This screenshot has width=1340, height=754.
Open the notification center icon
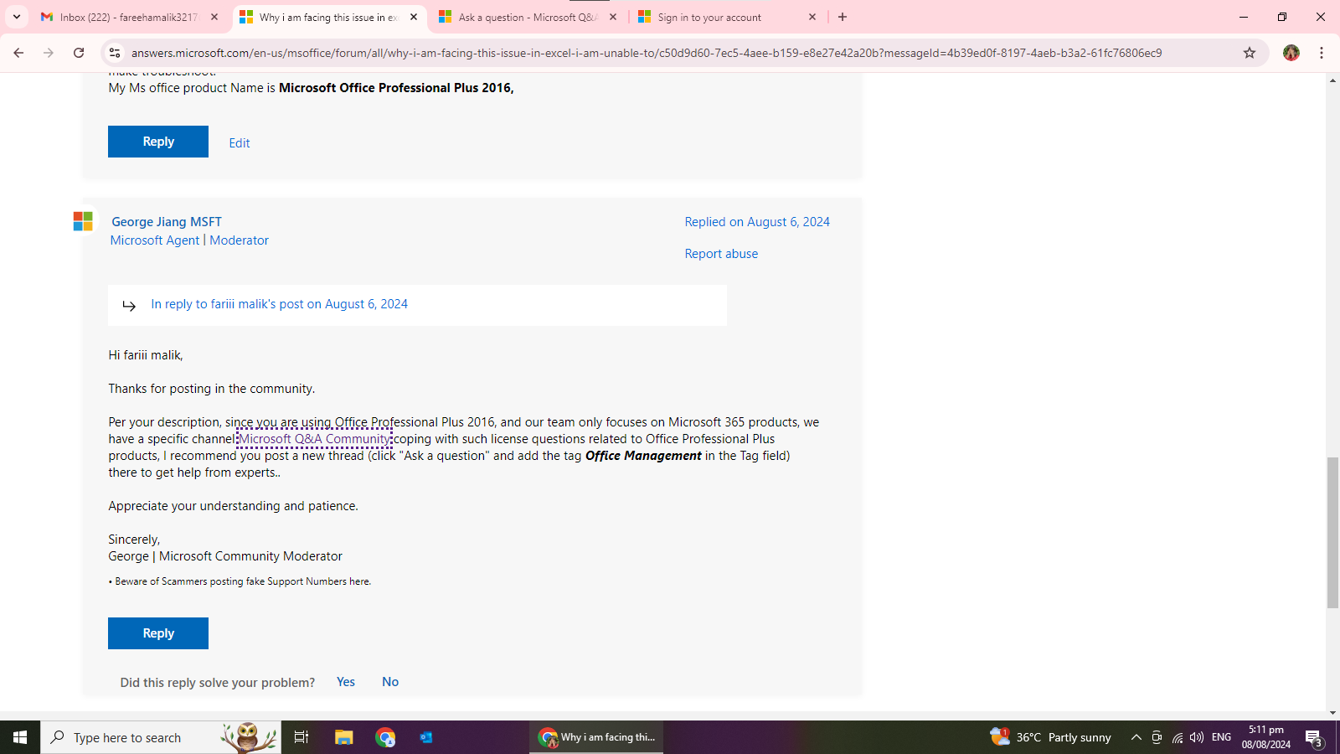(1314, 738)
